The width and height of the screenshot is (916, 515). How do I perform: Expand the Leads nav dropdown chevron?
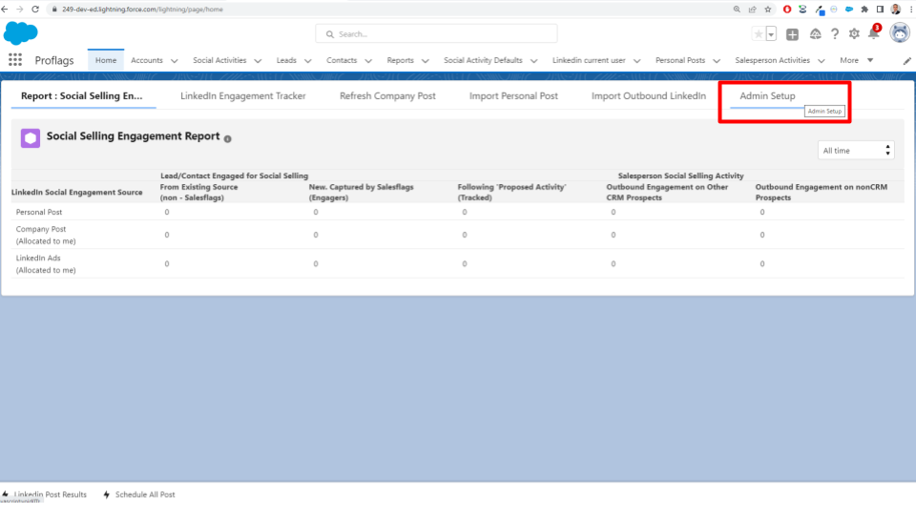(308, 61)
